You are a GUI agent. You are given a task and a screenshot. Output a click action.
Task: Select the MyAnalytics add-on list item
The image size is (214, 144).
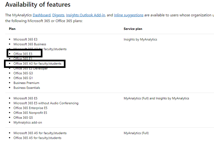28,122
